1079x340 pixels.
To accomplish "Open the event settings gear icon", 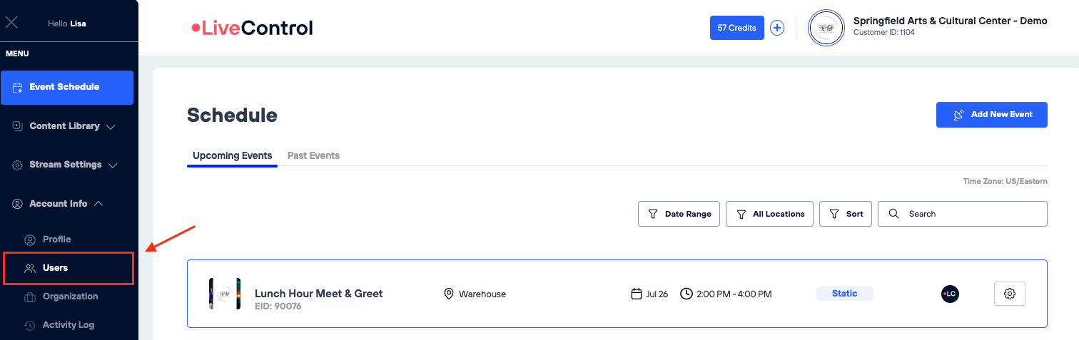I will [1009, 294].
